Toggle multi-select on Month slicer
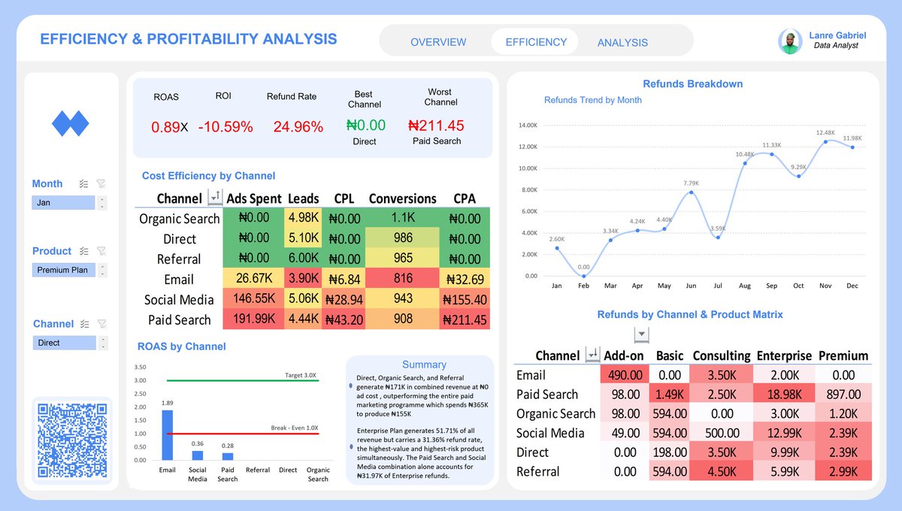 pos(83,183)
